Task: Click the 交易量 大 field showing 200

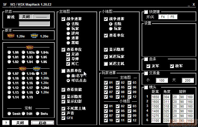Action: point(188,80)
